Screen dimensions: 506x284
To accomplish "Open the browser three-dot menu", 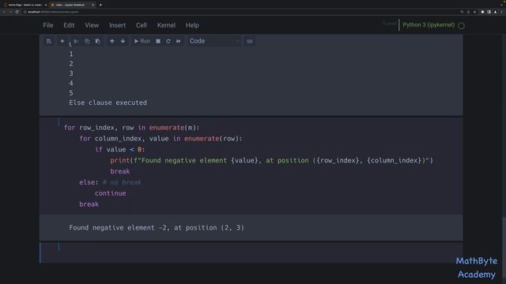I will pos(502,12).
